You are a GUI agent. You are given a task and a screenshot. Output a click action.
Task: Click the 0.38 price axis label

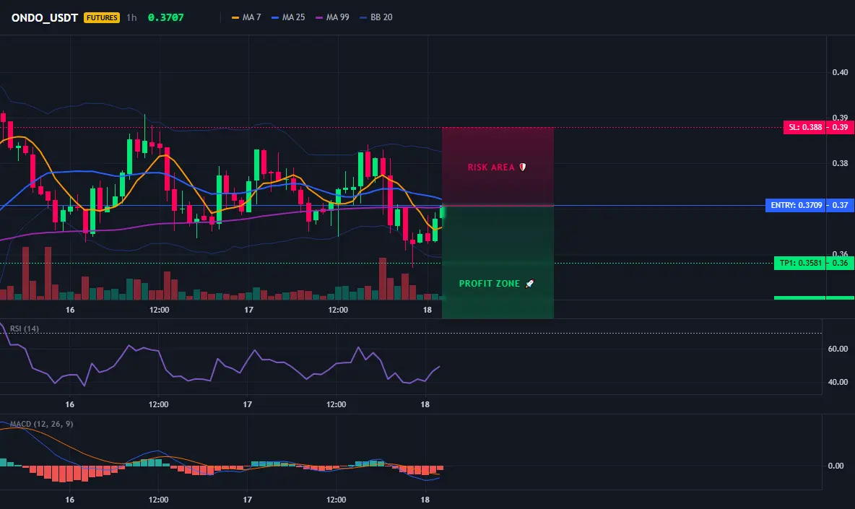[x=840, y=163]
